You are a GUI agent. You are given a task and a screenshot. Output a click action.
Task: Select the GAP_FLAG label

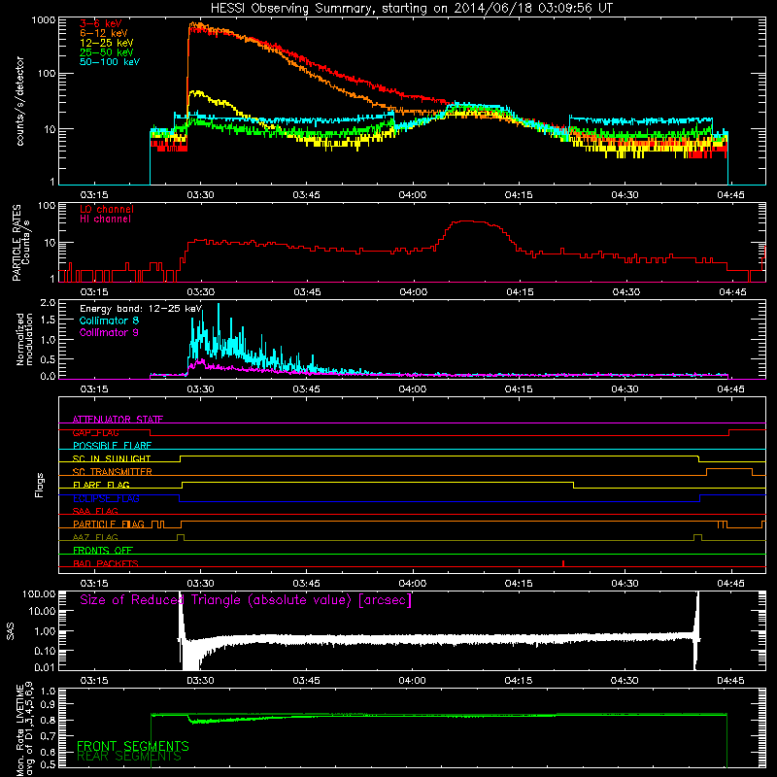(x=95, y=432)
